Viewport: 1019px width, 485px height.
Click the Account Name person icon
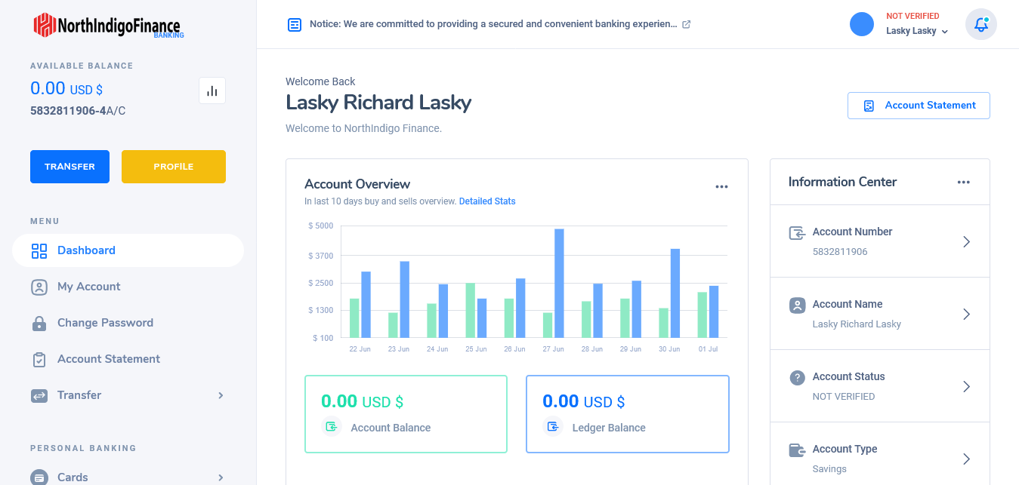pyautogui.click(x=797, y=305)
